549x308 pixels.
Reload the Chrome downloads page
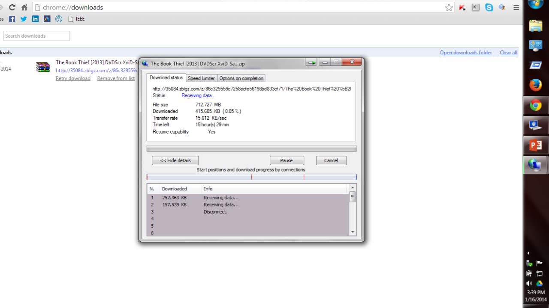[x=12, y=7]
